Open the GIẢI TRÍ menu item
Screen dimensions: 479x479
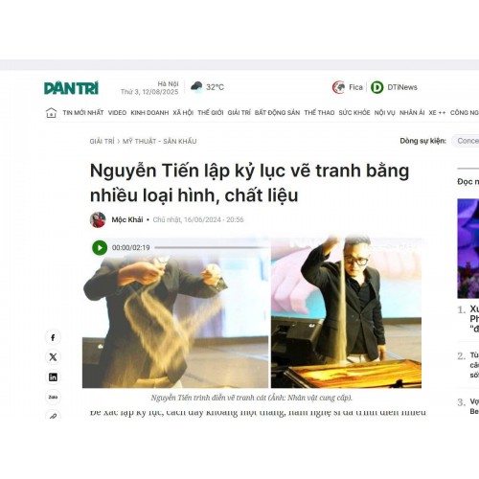(239, 113)
